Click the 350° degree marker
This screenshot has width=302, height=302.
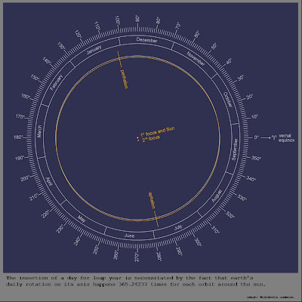point(256,159)
